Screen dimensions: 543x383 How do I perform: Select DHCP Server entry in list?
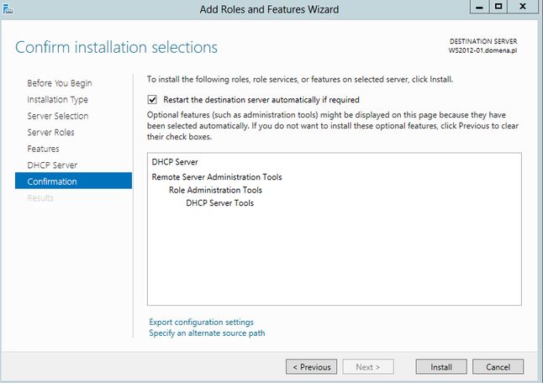coord(175,162)
